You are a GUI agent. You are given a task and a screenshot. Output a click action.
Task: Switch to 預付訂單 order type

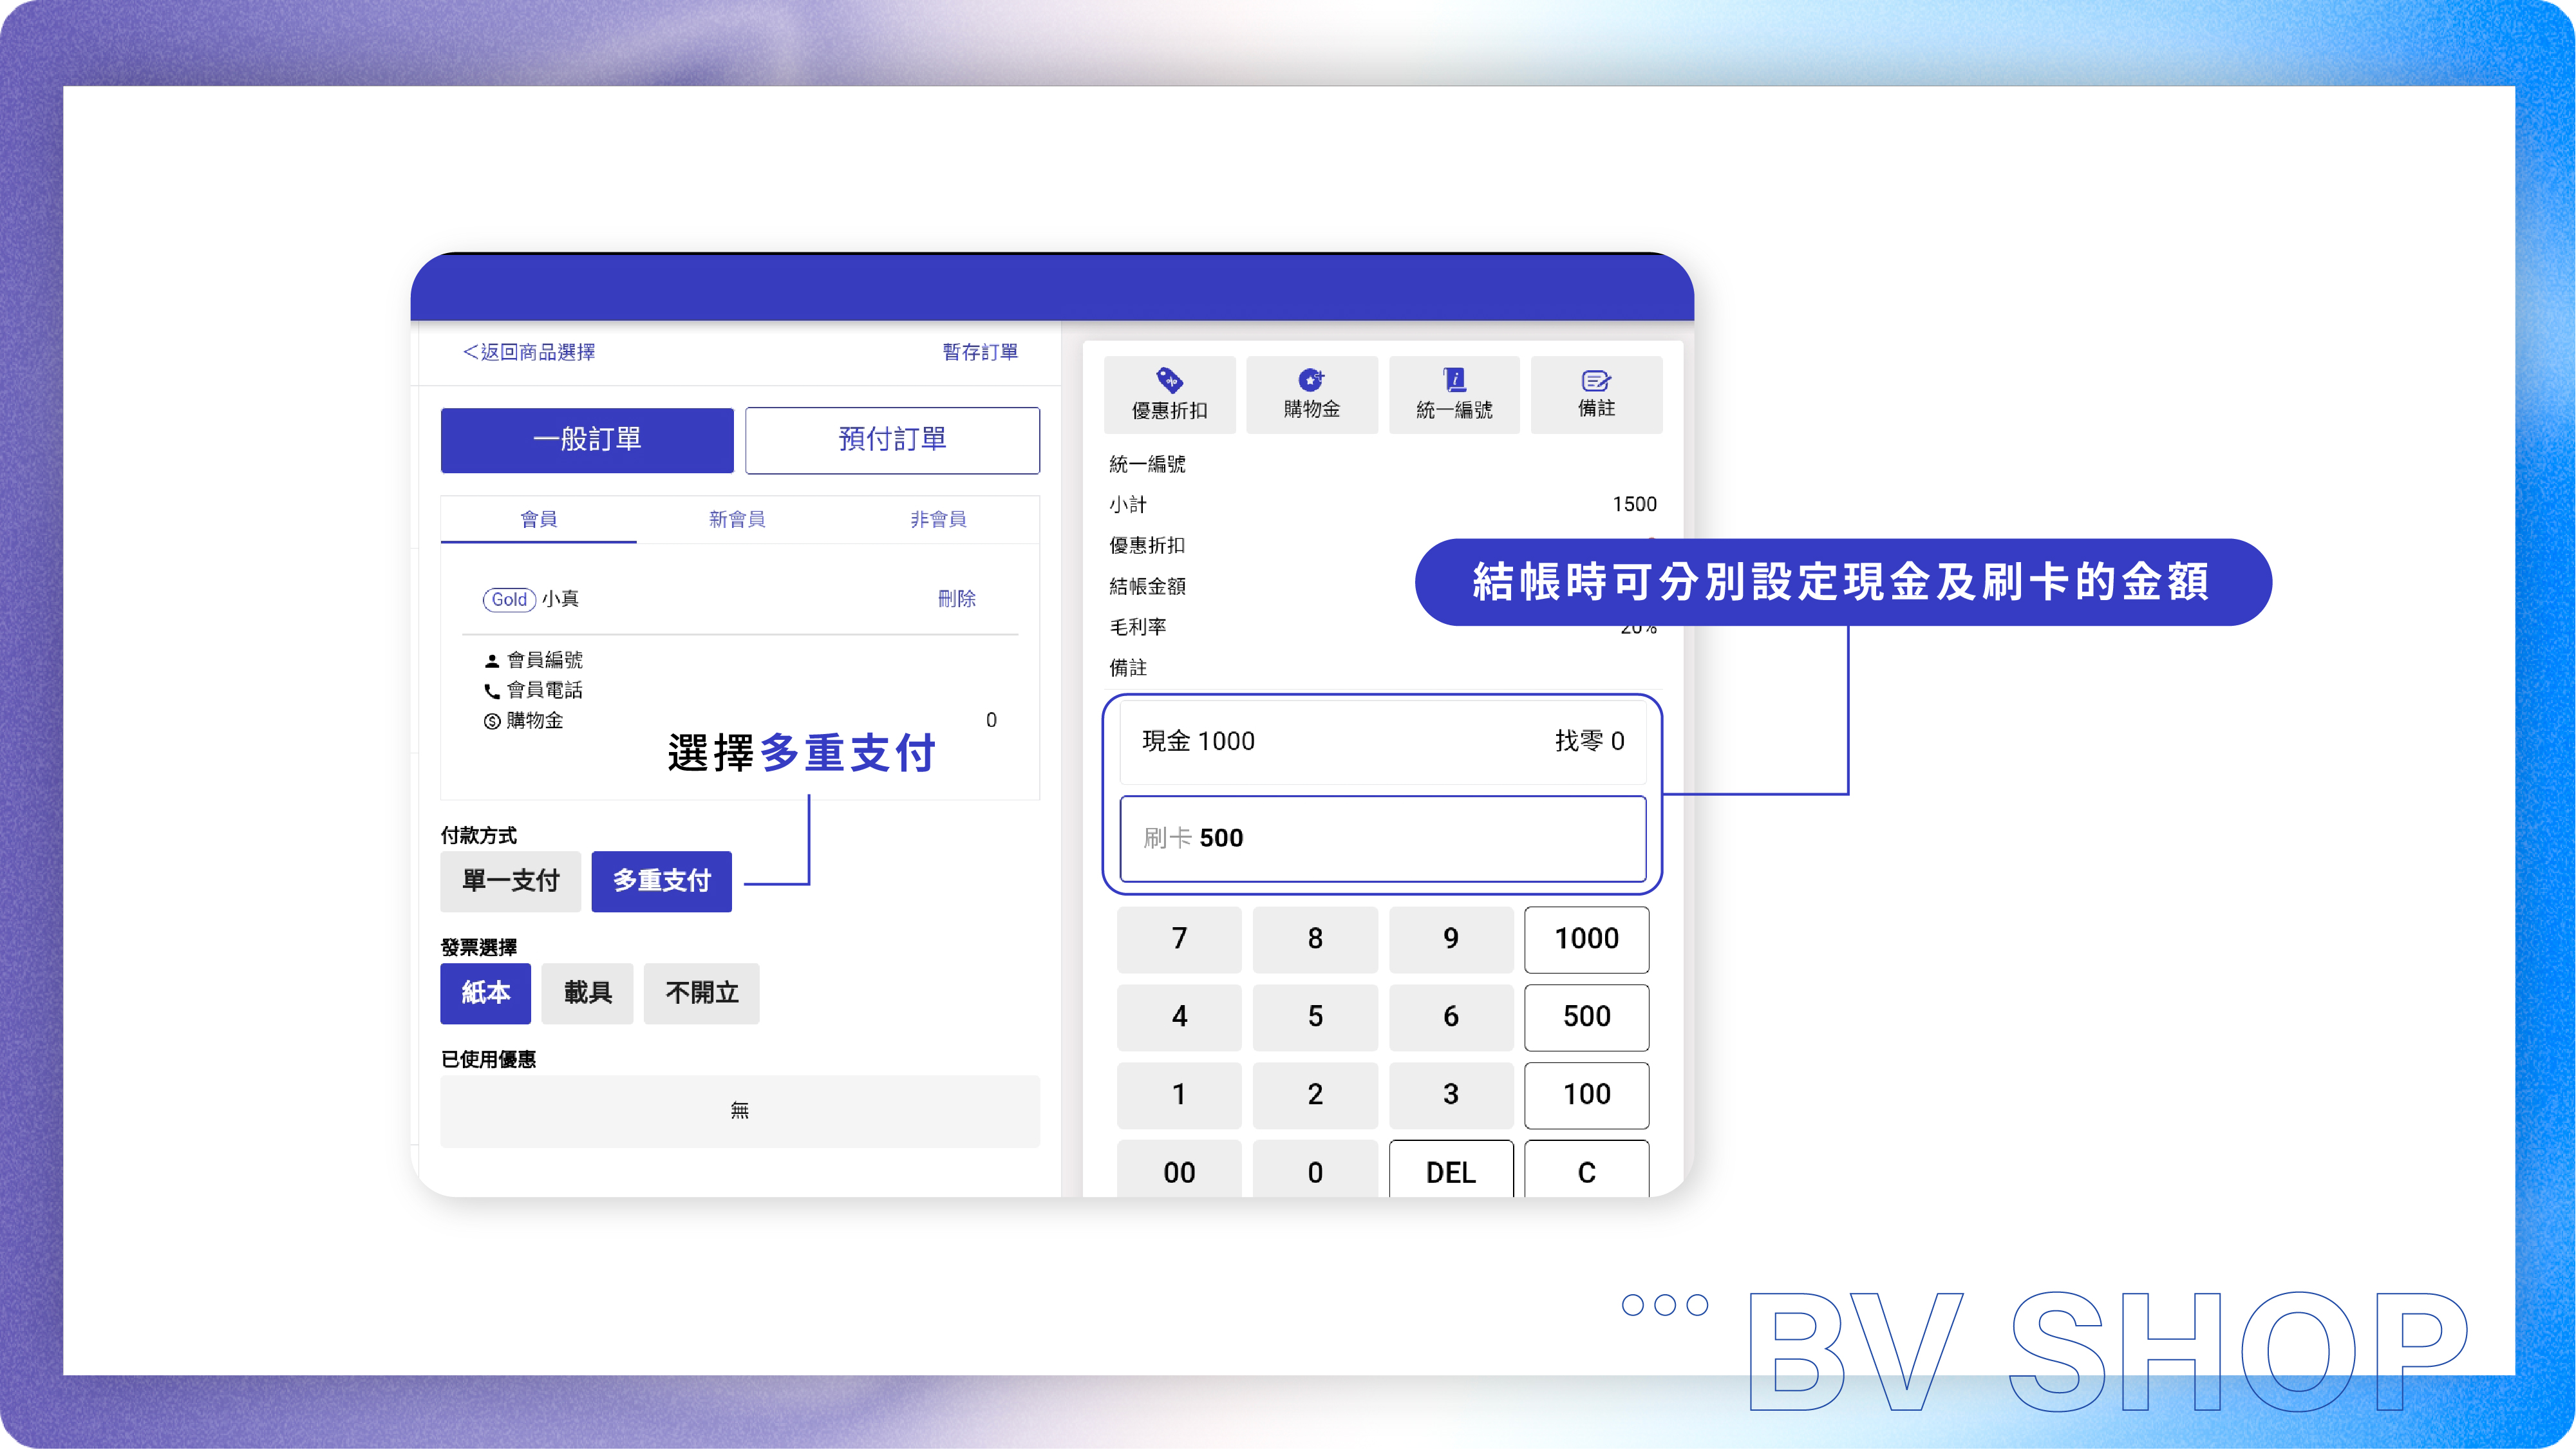tap(892, 440)
